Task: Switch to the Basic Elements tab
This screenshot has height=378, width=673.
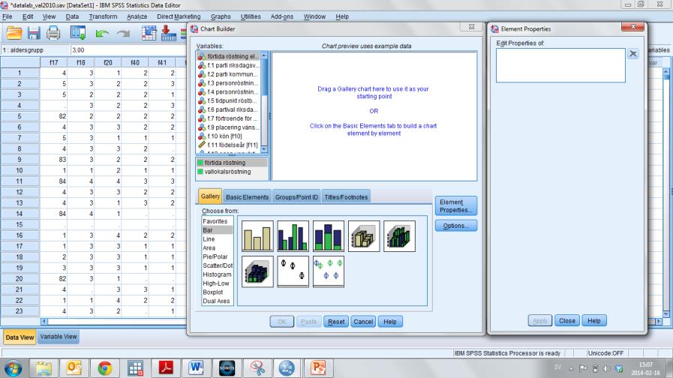Action: [248, 197]
